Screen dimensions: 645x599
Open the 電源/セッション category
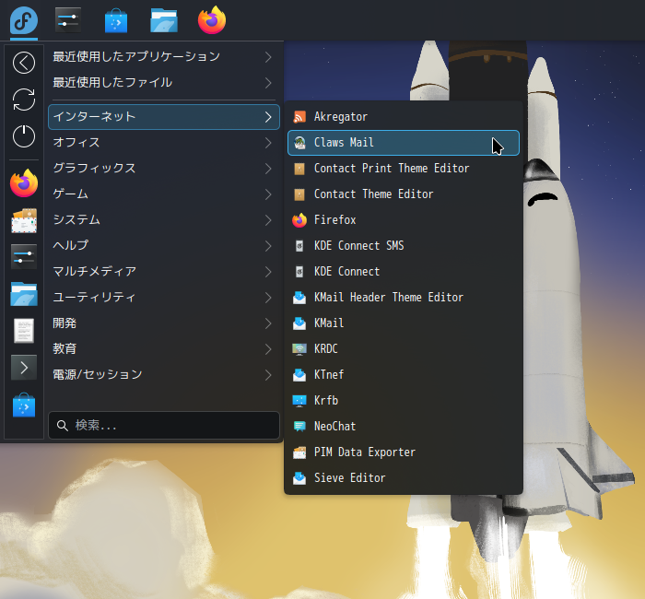click(164, 375)
